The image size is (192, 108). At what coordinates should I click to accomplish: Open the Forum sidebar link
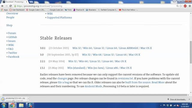12,33
